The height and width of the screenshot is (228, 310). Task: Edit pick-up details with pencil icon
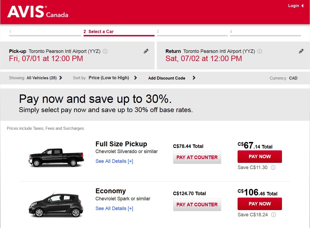[146, 51]
